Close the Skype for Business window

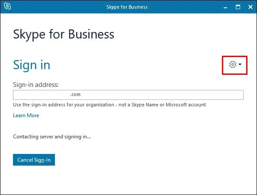click(250, 7)
